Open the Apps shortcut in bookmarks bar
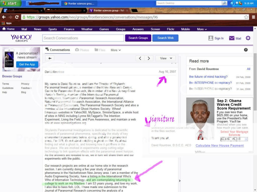Image resolution: width=257 pixels, height=192 pixels. tap(7, 23)
